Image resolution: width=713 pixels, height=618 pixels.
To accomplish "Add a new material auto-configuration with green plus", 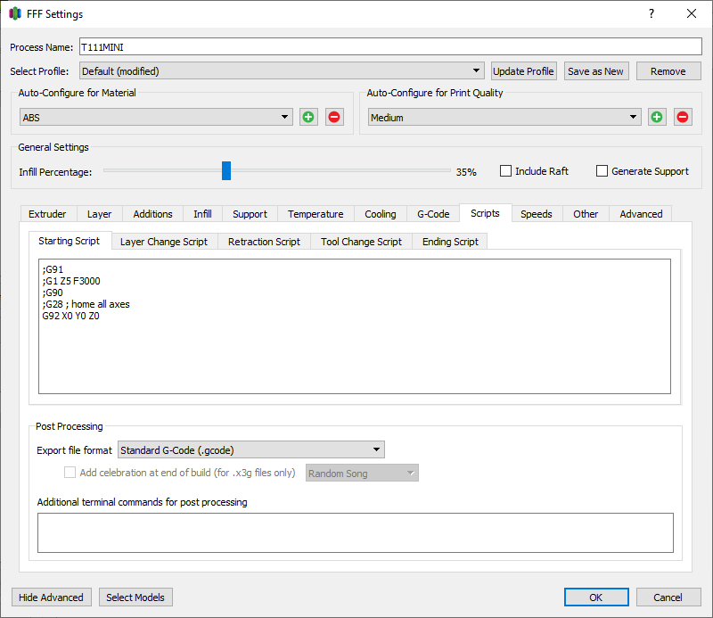I will tap(308, 117).
